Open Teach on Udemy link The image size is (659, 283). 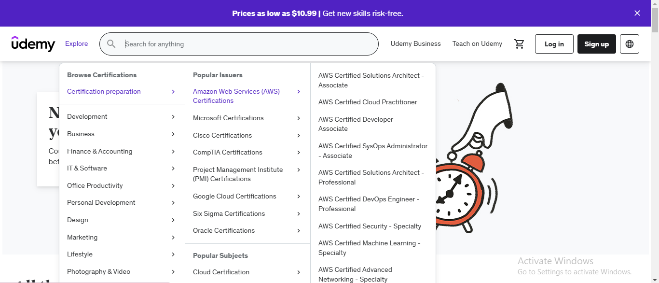click(477, 44)
